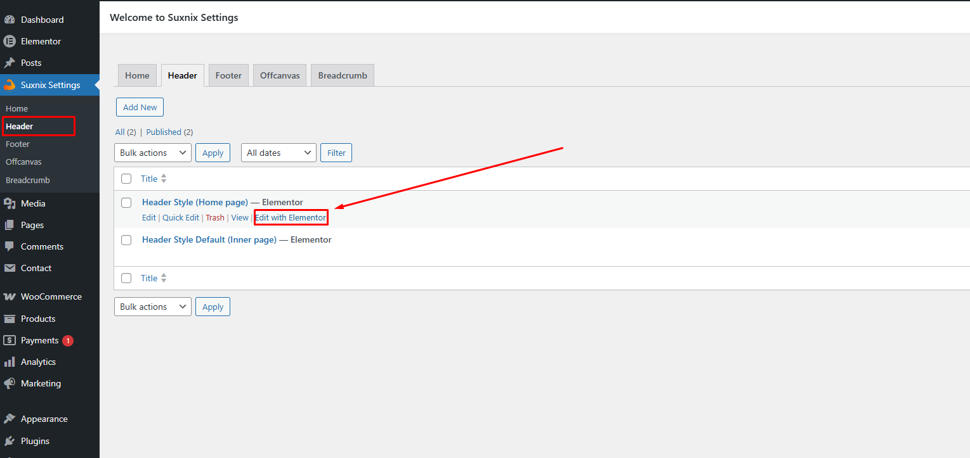Click the Filter button

point(336,153)
